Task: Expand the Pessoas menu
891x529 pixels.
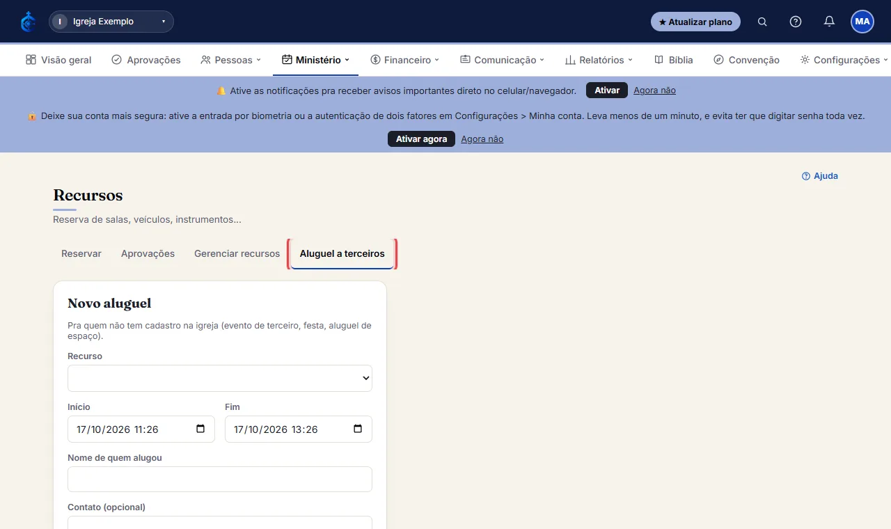Action: (x=230, y=60)
